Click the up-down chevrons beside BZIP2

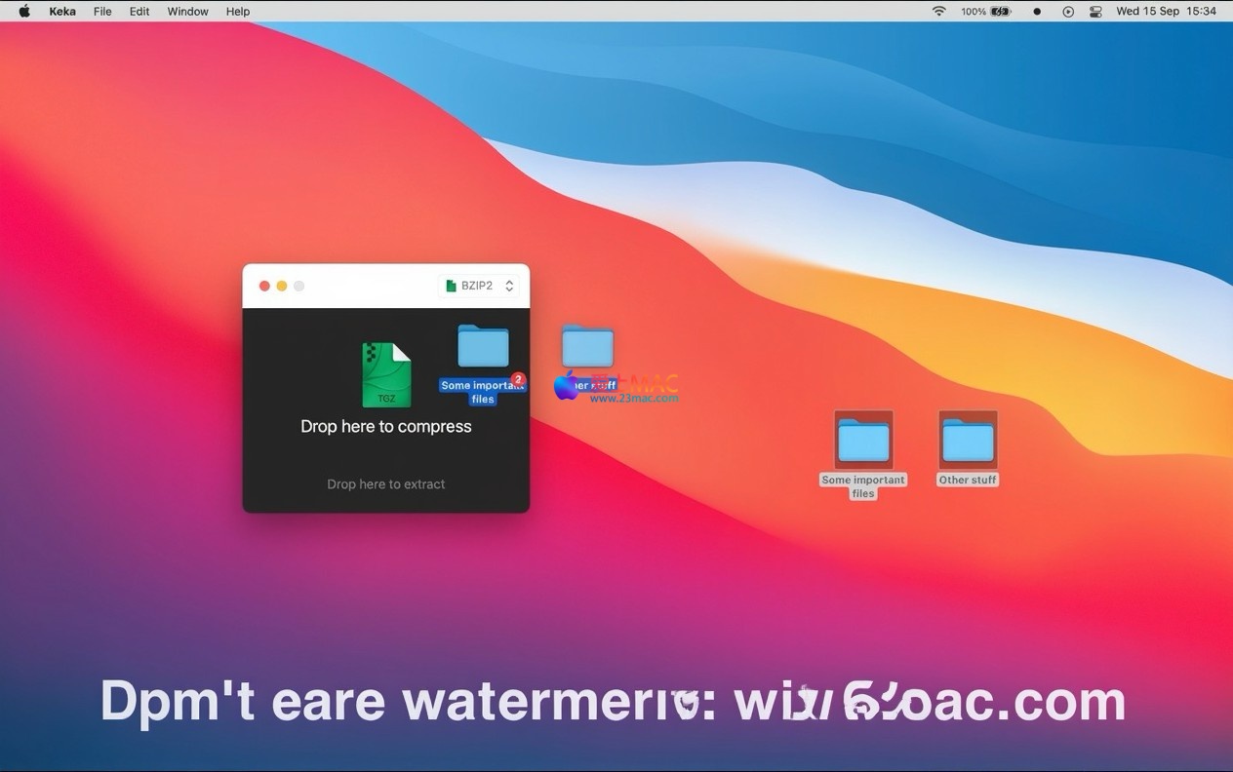click(x=509, y=286)
